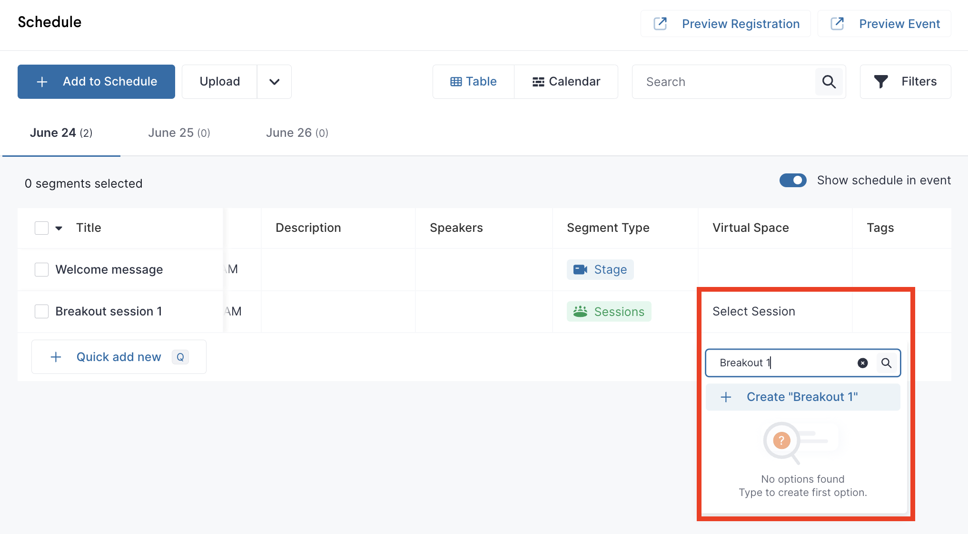Check the select-all checkbox in Title header
Viewport: 968px width, 534px height.
click(42, 228)
